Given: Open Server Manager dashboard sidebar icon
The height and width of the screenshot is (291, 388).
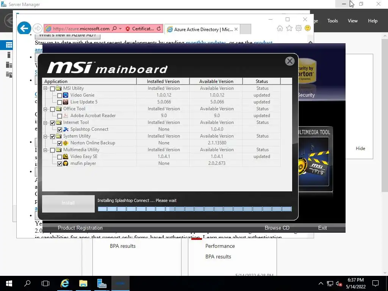Looking at the screenshot, I should click(x=9, y=45).
